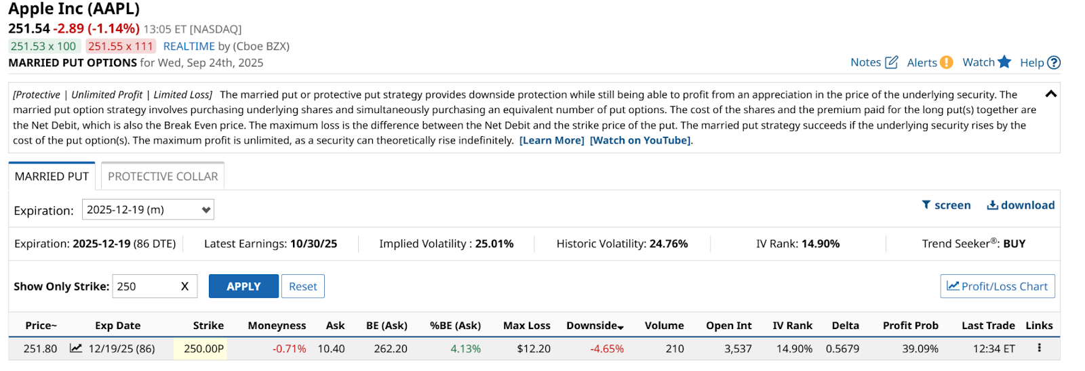Screen dimensions: 1085x371
Task: Open the Help question mark icon
Action: pos(1054,62)
